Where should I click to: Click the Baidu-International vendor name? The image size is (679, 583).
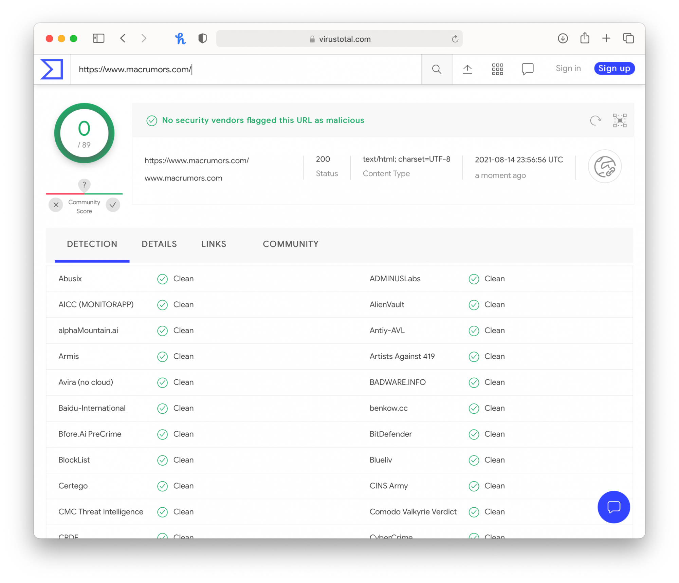[92, 408]
